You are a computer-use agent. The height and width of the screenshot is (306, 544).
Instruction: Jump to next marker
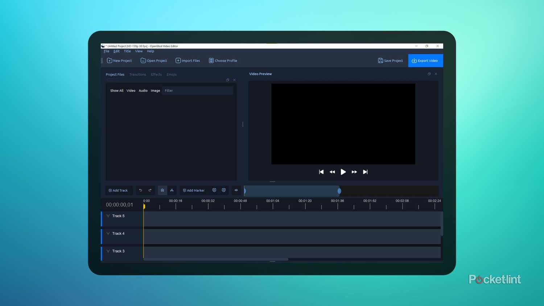click(x=224, y=190)
